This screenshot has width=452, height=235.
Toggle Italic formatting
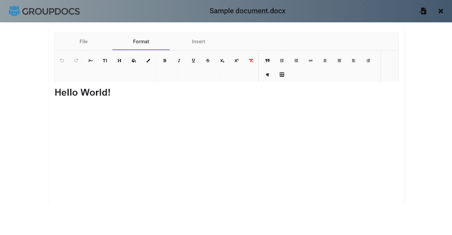(179, 61)
